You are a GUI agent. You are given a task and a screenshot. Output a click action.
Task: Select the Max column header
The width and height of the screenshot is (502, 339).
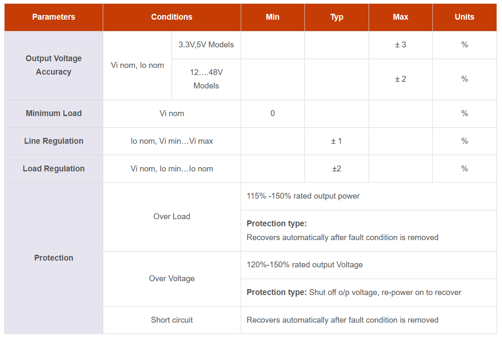(401, 17)
